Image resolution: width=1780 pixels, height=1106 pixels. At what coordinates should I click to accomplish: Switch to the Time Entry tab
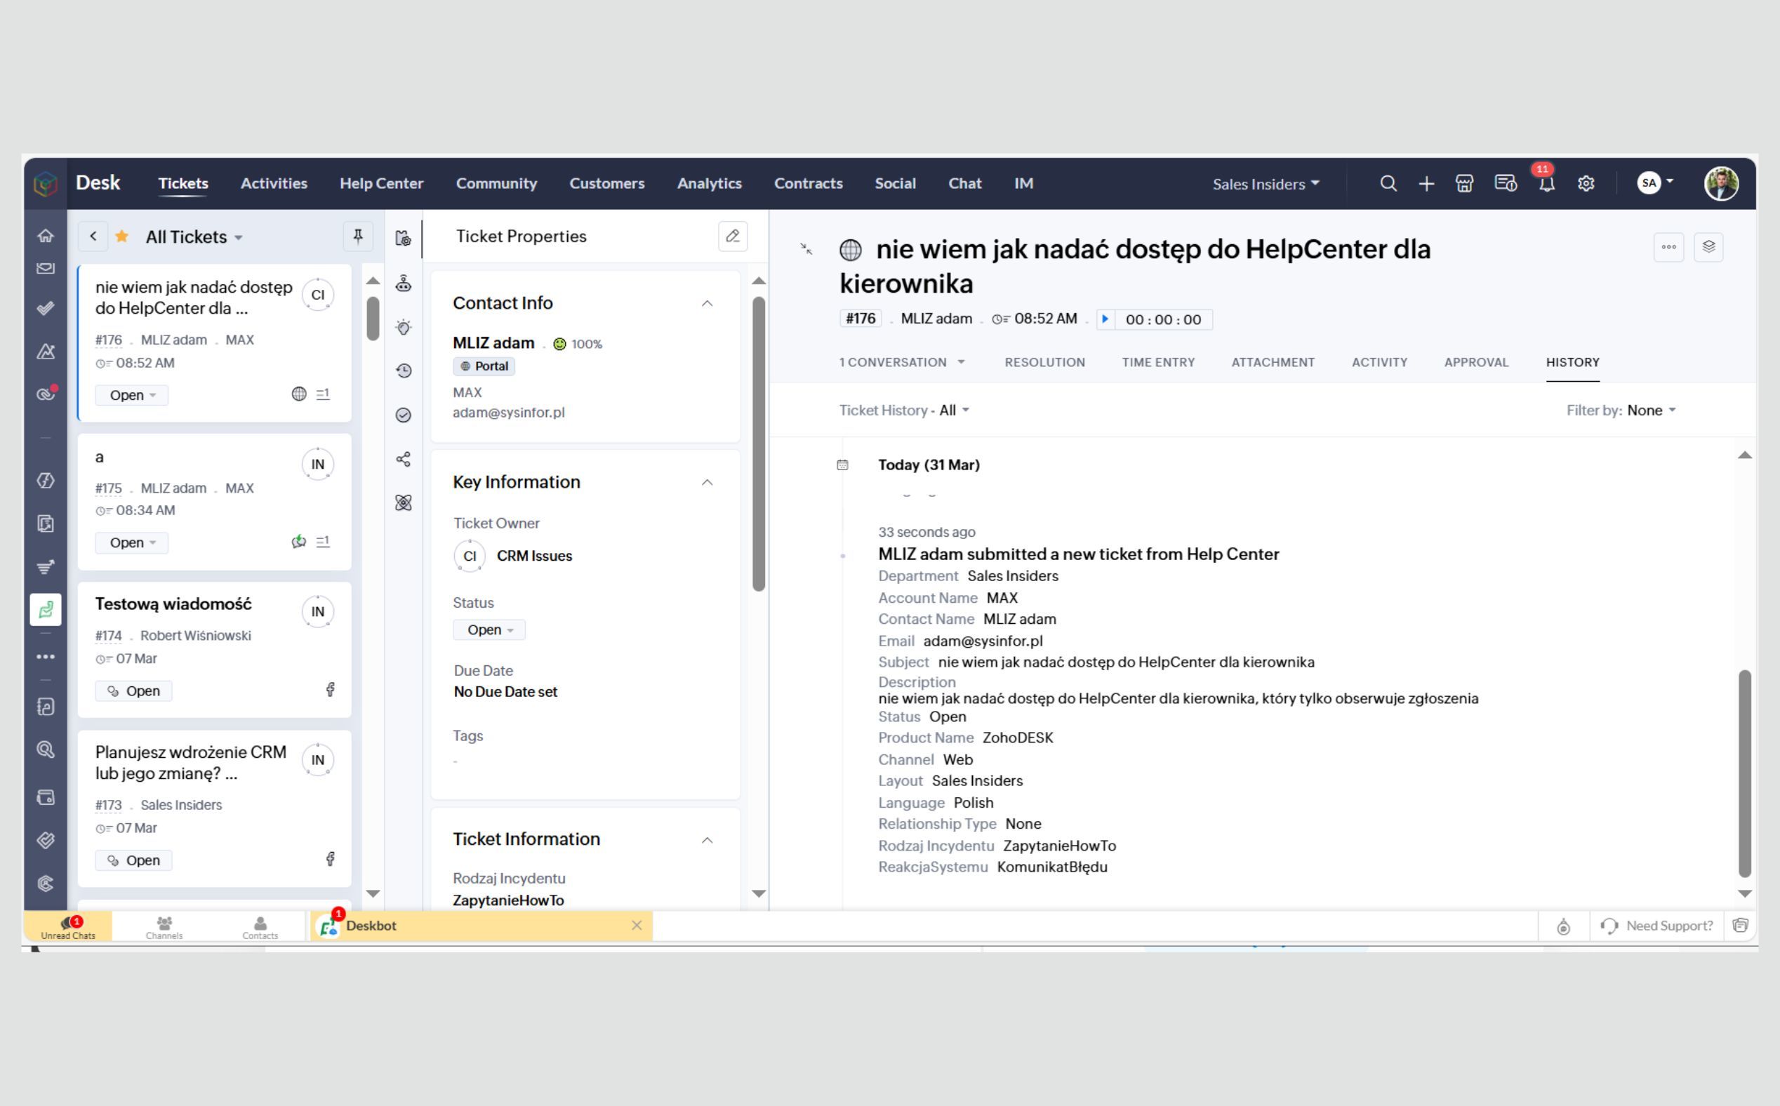pos(1158,362)
